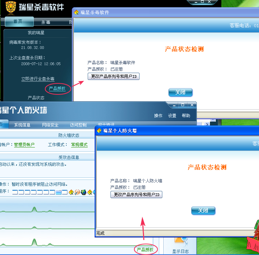Click the Rising antivirus lion logo

coord(11,7)
